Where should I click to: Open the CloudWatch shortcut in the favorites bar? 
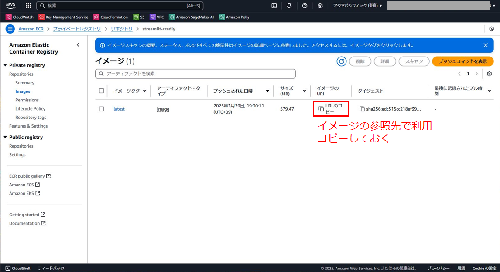(19, 17)
